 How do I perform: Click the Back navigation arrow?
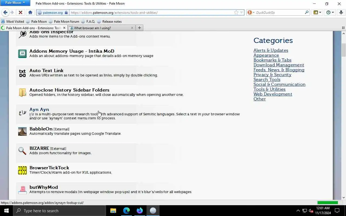coord(5,12)
